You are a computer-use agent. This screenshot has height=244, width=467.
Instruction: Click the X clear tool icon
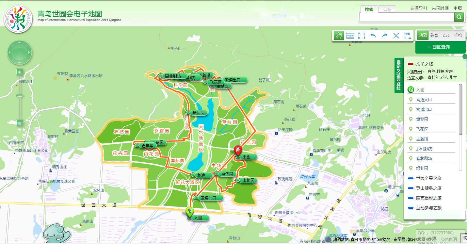tap(396, 36)
